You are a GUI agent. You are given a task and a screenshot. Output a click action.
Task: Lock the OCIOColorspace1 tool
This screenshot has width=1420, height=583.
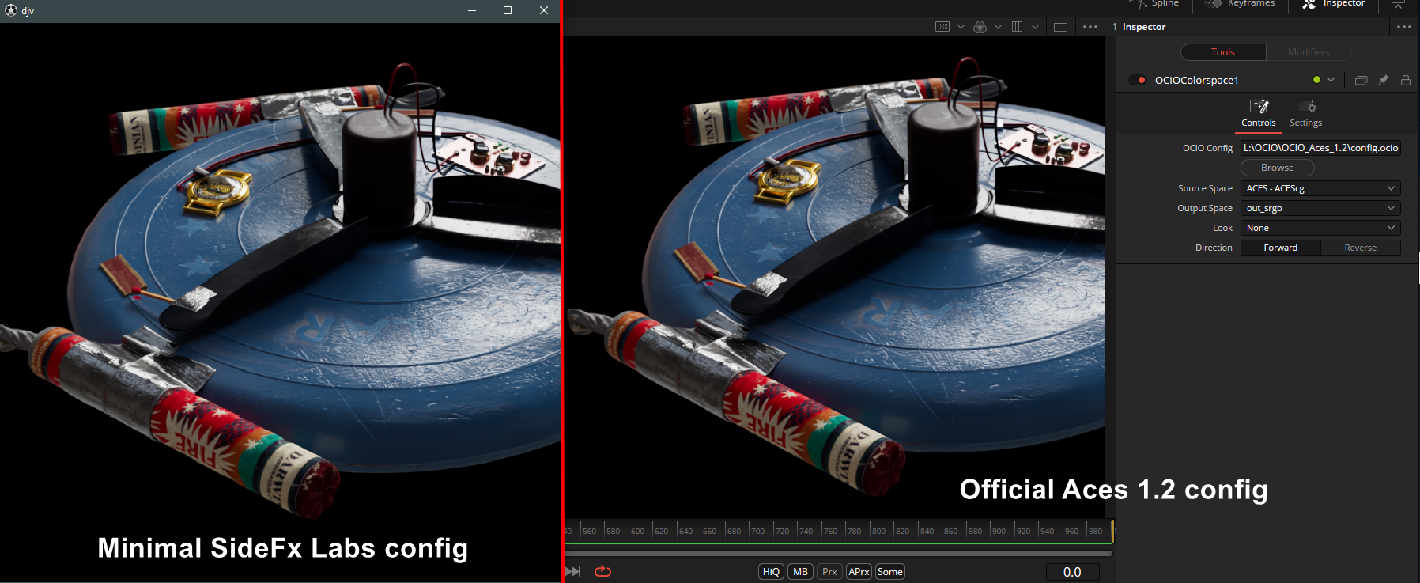pos(1405,80)
